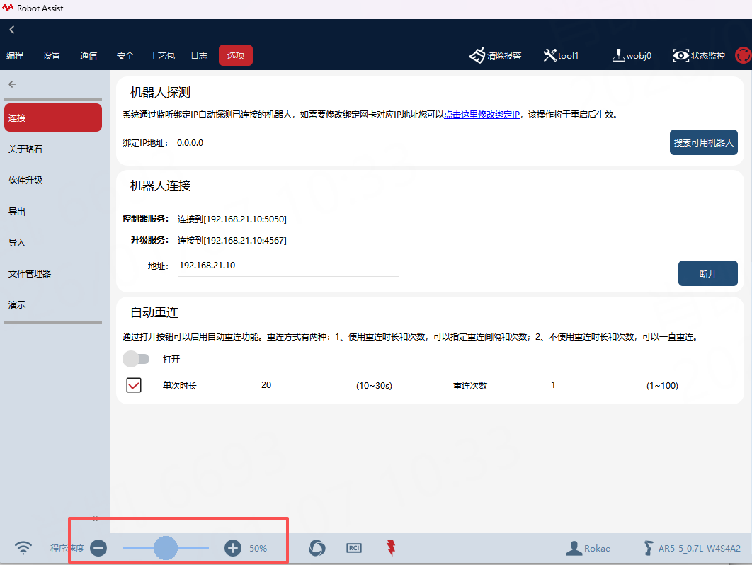This screenshot has height=565, width=752.
Task: Click the robot address input field
Action: tap(287, 266)
